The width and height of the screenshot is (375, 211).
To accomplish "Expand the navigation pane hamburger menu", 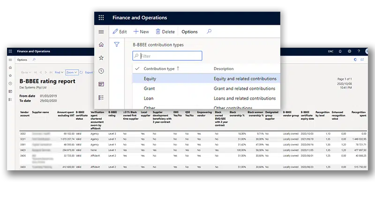I will click(101, 32).
